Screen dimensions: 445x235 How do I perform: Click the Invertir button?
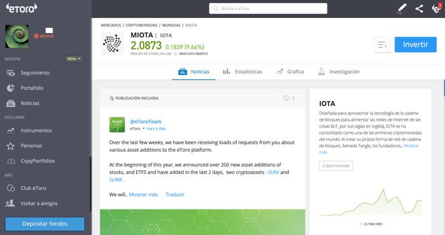pyautogui.click(x=416, y=44)
